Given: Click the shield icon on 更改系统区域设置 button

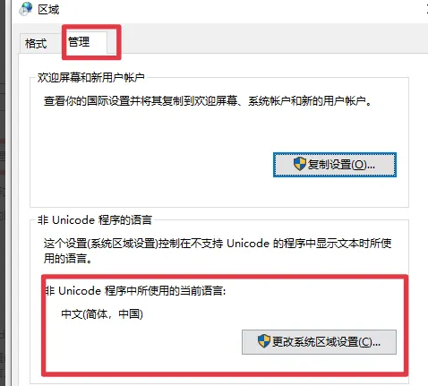Looking at the screenshot, I should tap(264, 341).
